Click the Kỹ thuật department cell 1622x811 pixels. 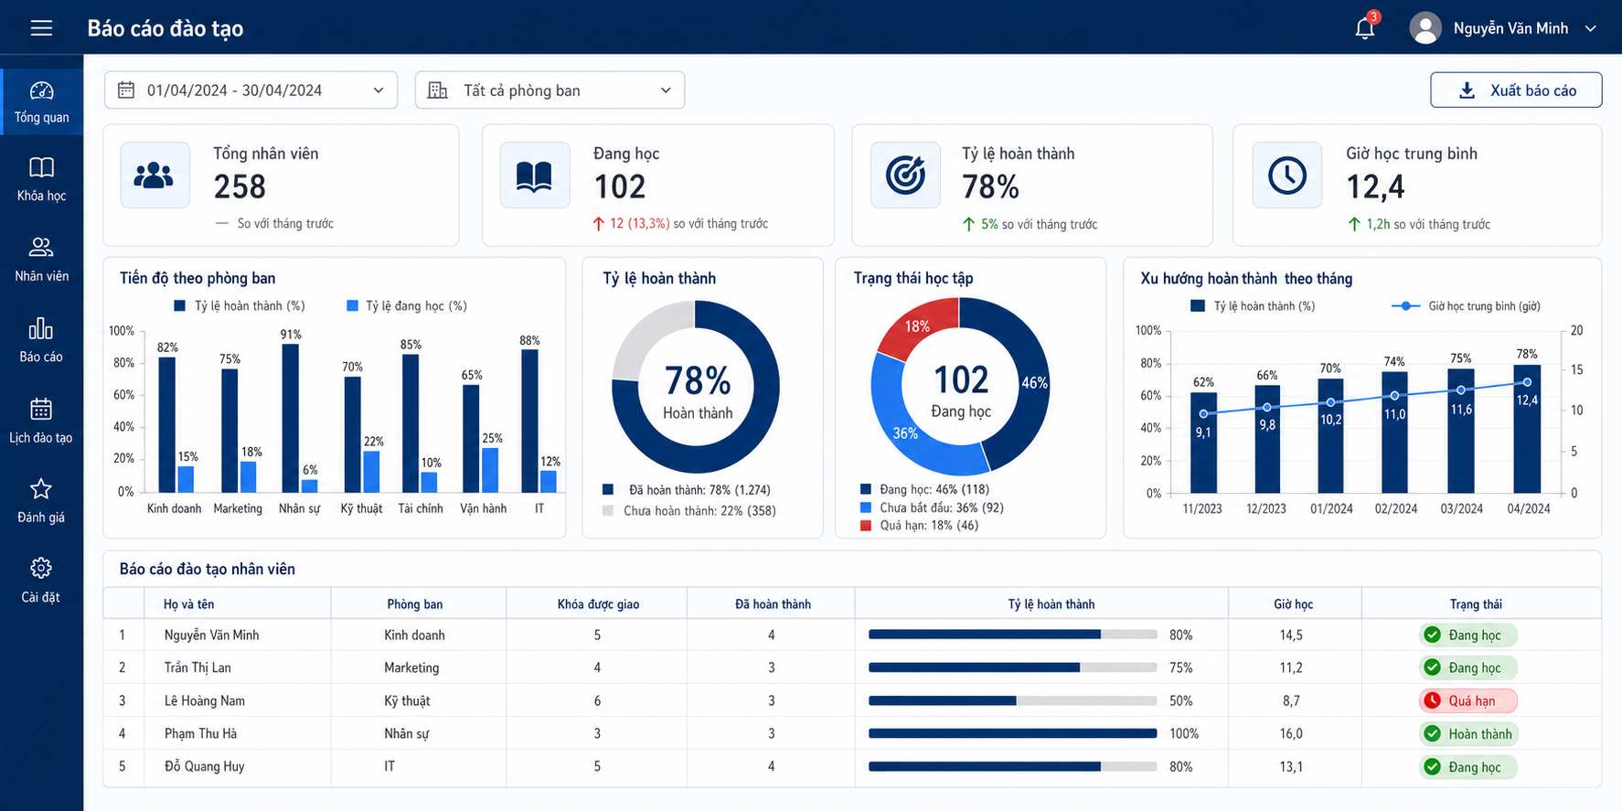click(x=407, y=700)
